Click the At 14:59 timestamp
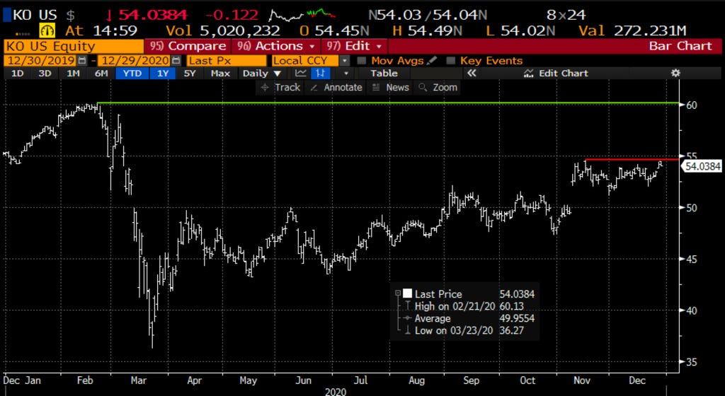Viewport: 725px width, 396px height. pos(101,31)
